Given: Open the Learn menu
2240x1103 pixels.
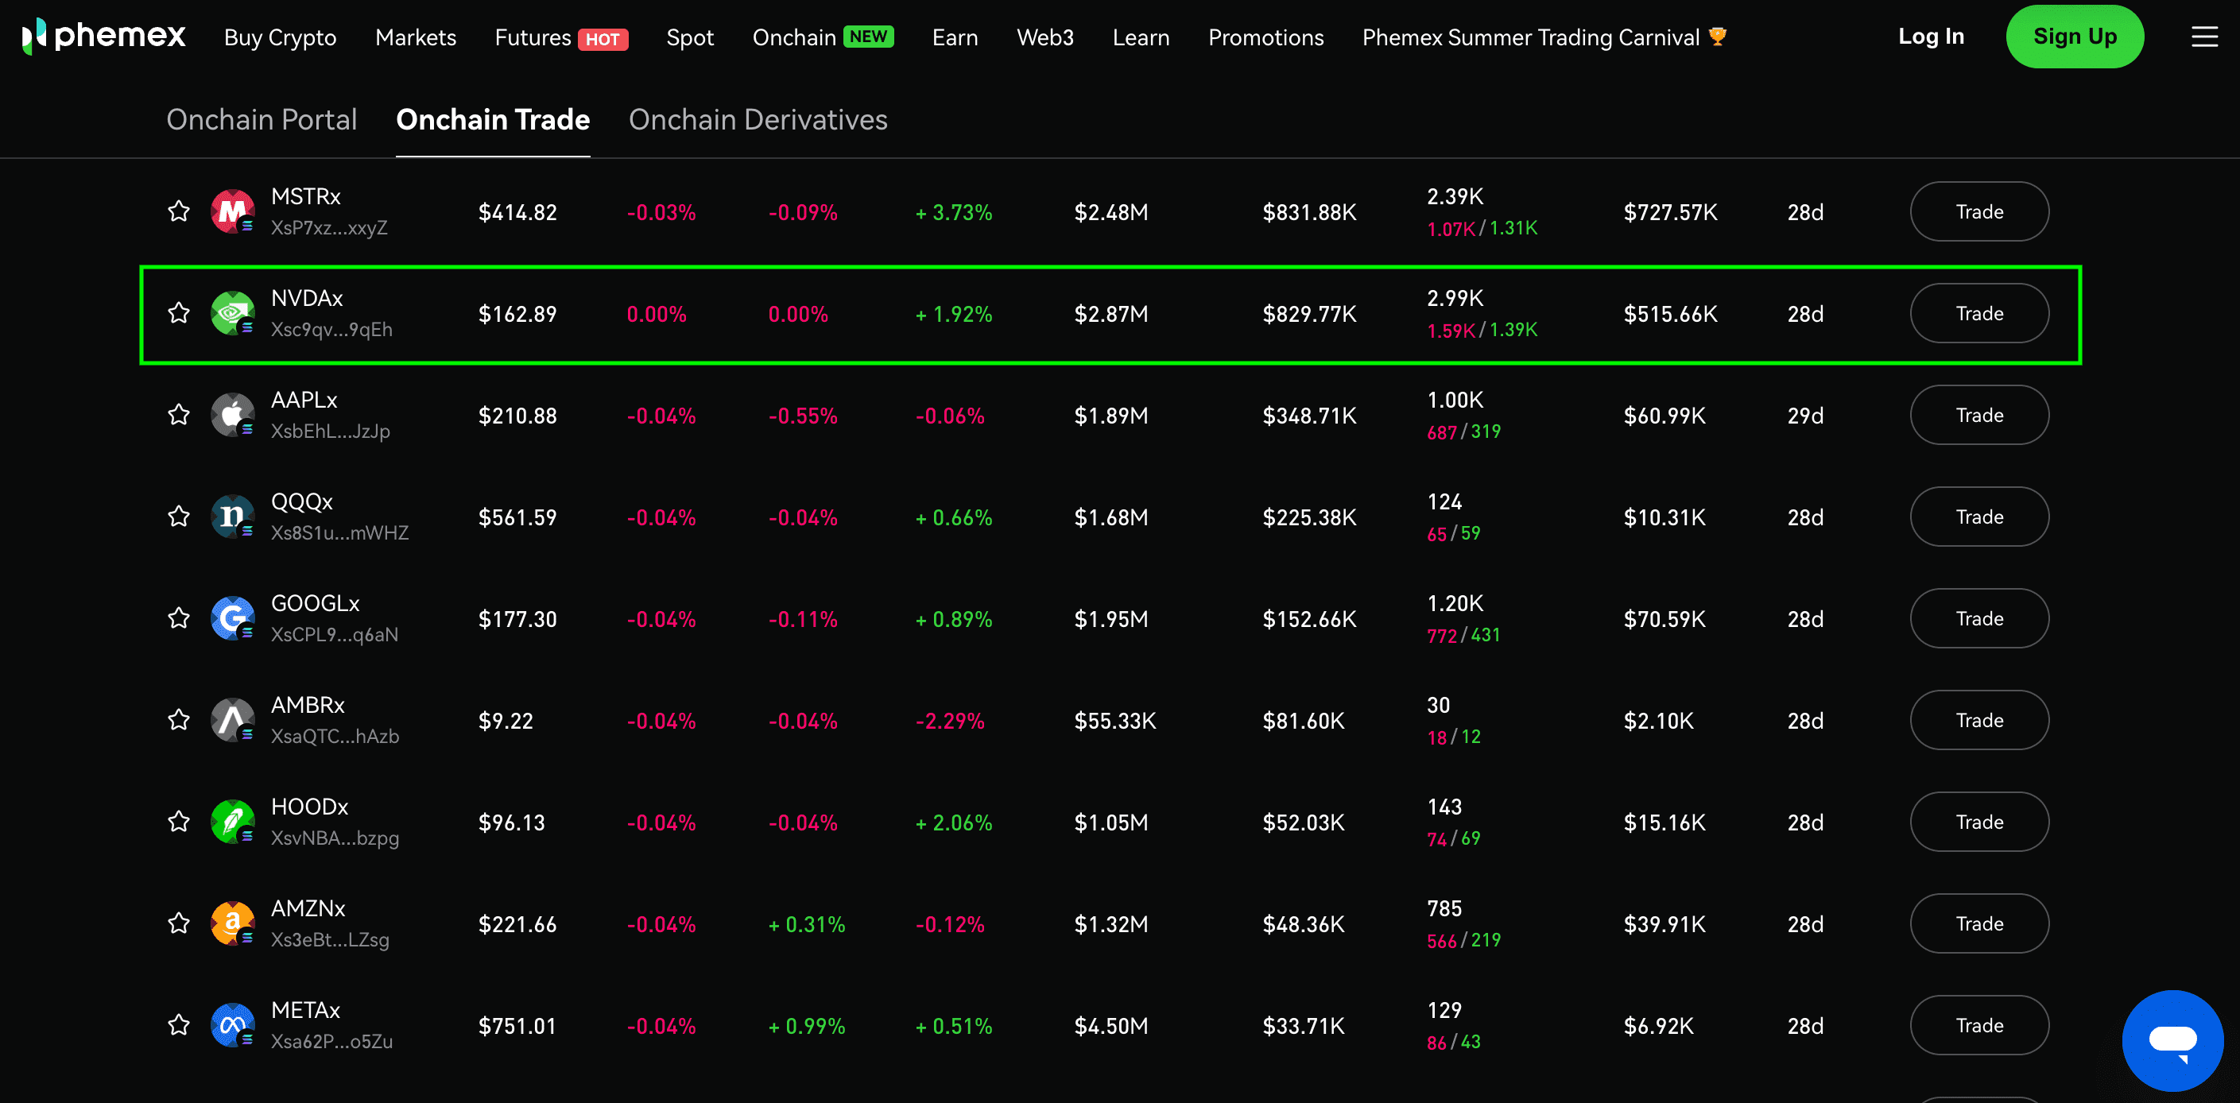Looking at the screenshot, I should click(1141, 37).
